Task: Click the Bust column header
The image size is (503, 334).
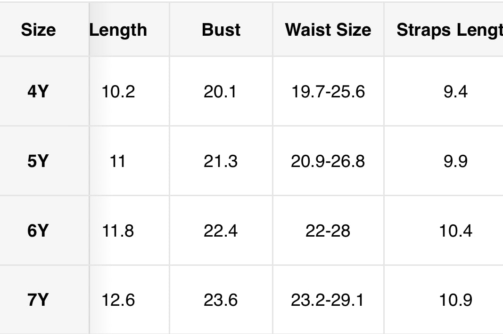Action: pyautogui.click(x=221, y=30)
